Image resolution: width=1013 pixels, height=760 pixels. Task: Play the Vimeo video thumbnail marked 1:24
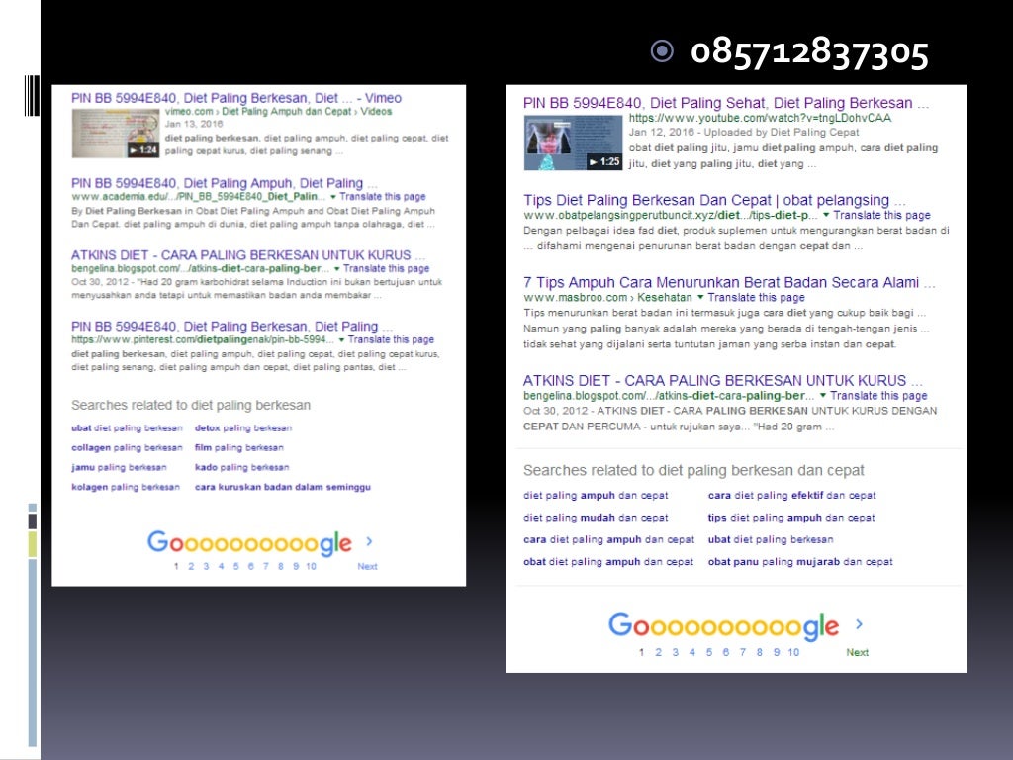click(x=116, y=134)
